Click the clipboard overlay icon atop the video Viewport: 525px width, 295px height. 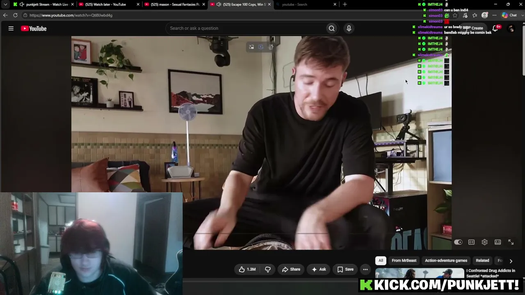coord(271,47)
